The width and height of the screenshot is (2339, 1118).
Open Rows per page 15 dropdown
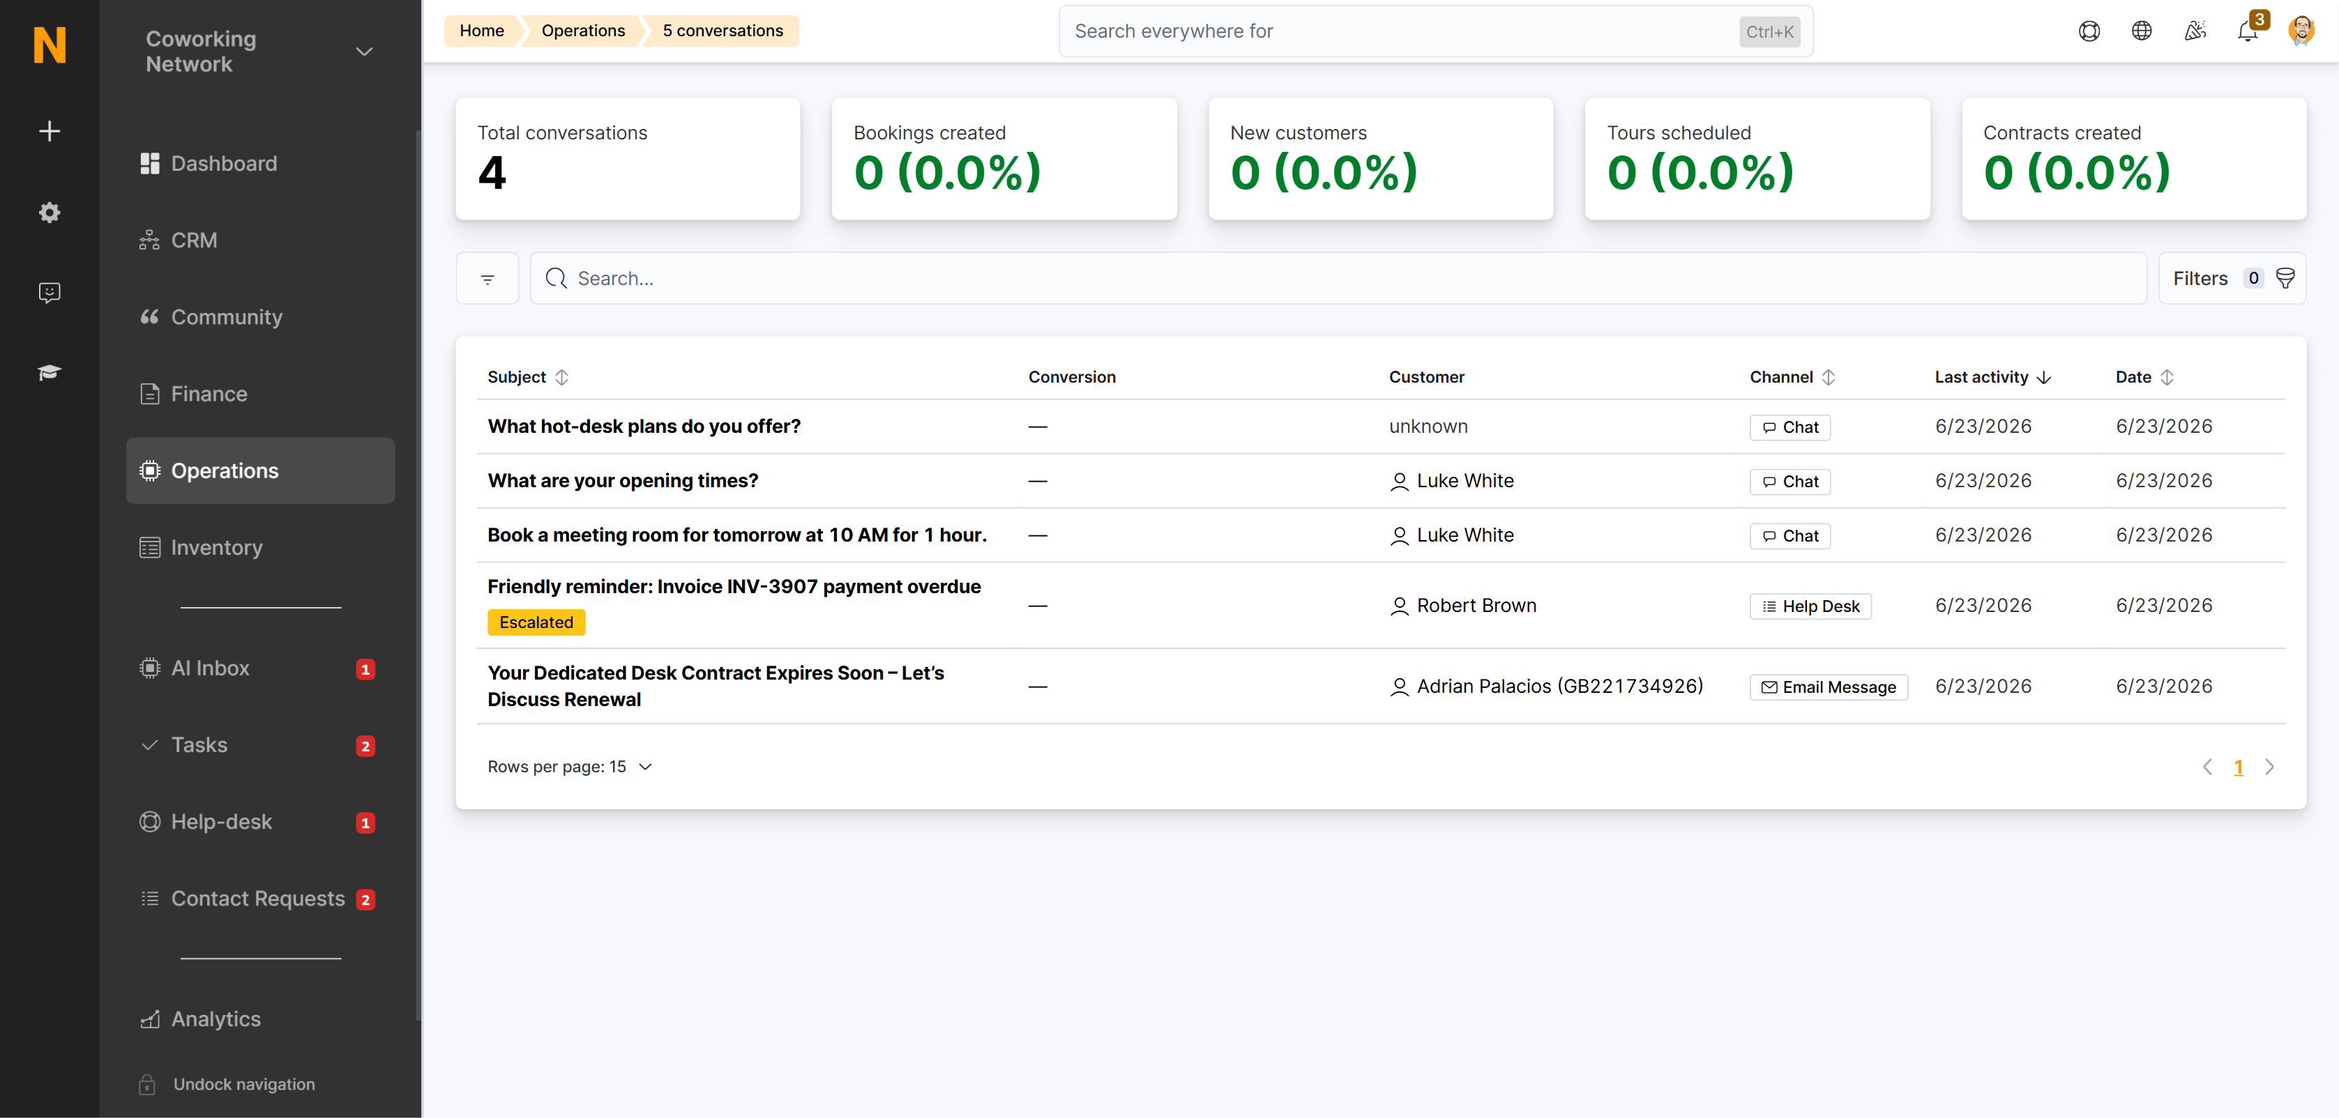click(x=570, y=767)
